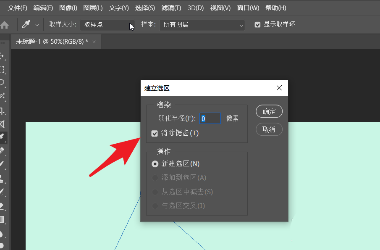
Task: Close the 建立选区 dialog with X
Action: [279, 88]
